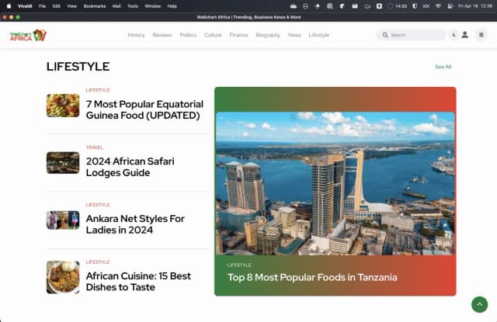The width and height of the screenshot is (497, 322).
Task: Open the hamburger menu icon
Action: [x=481, y=35]
